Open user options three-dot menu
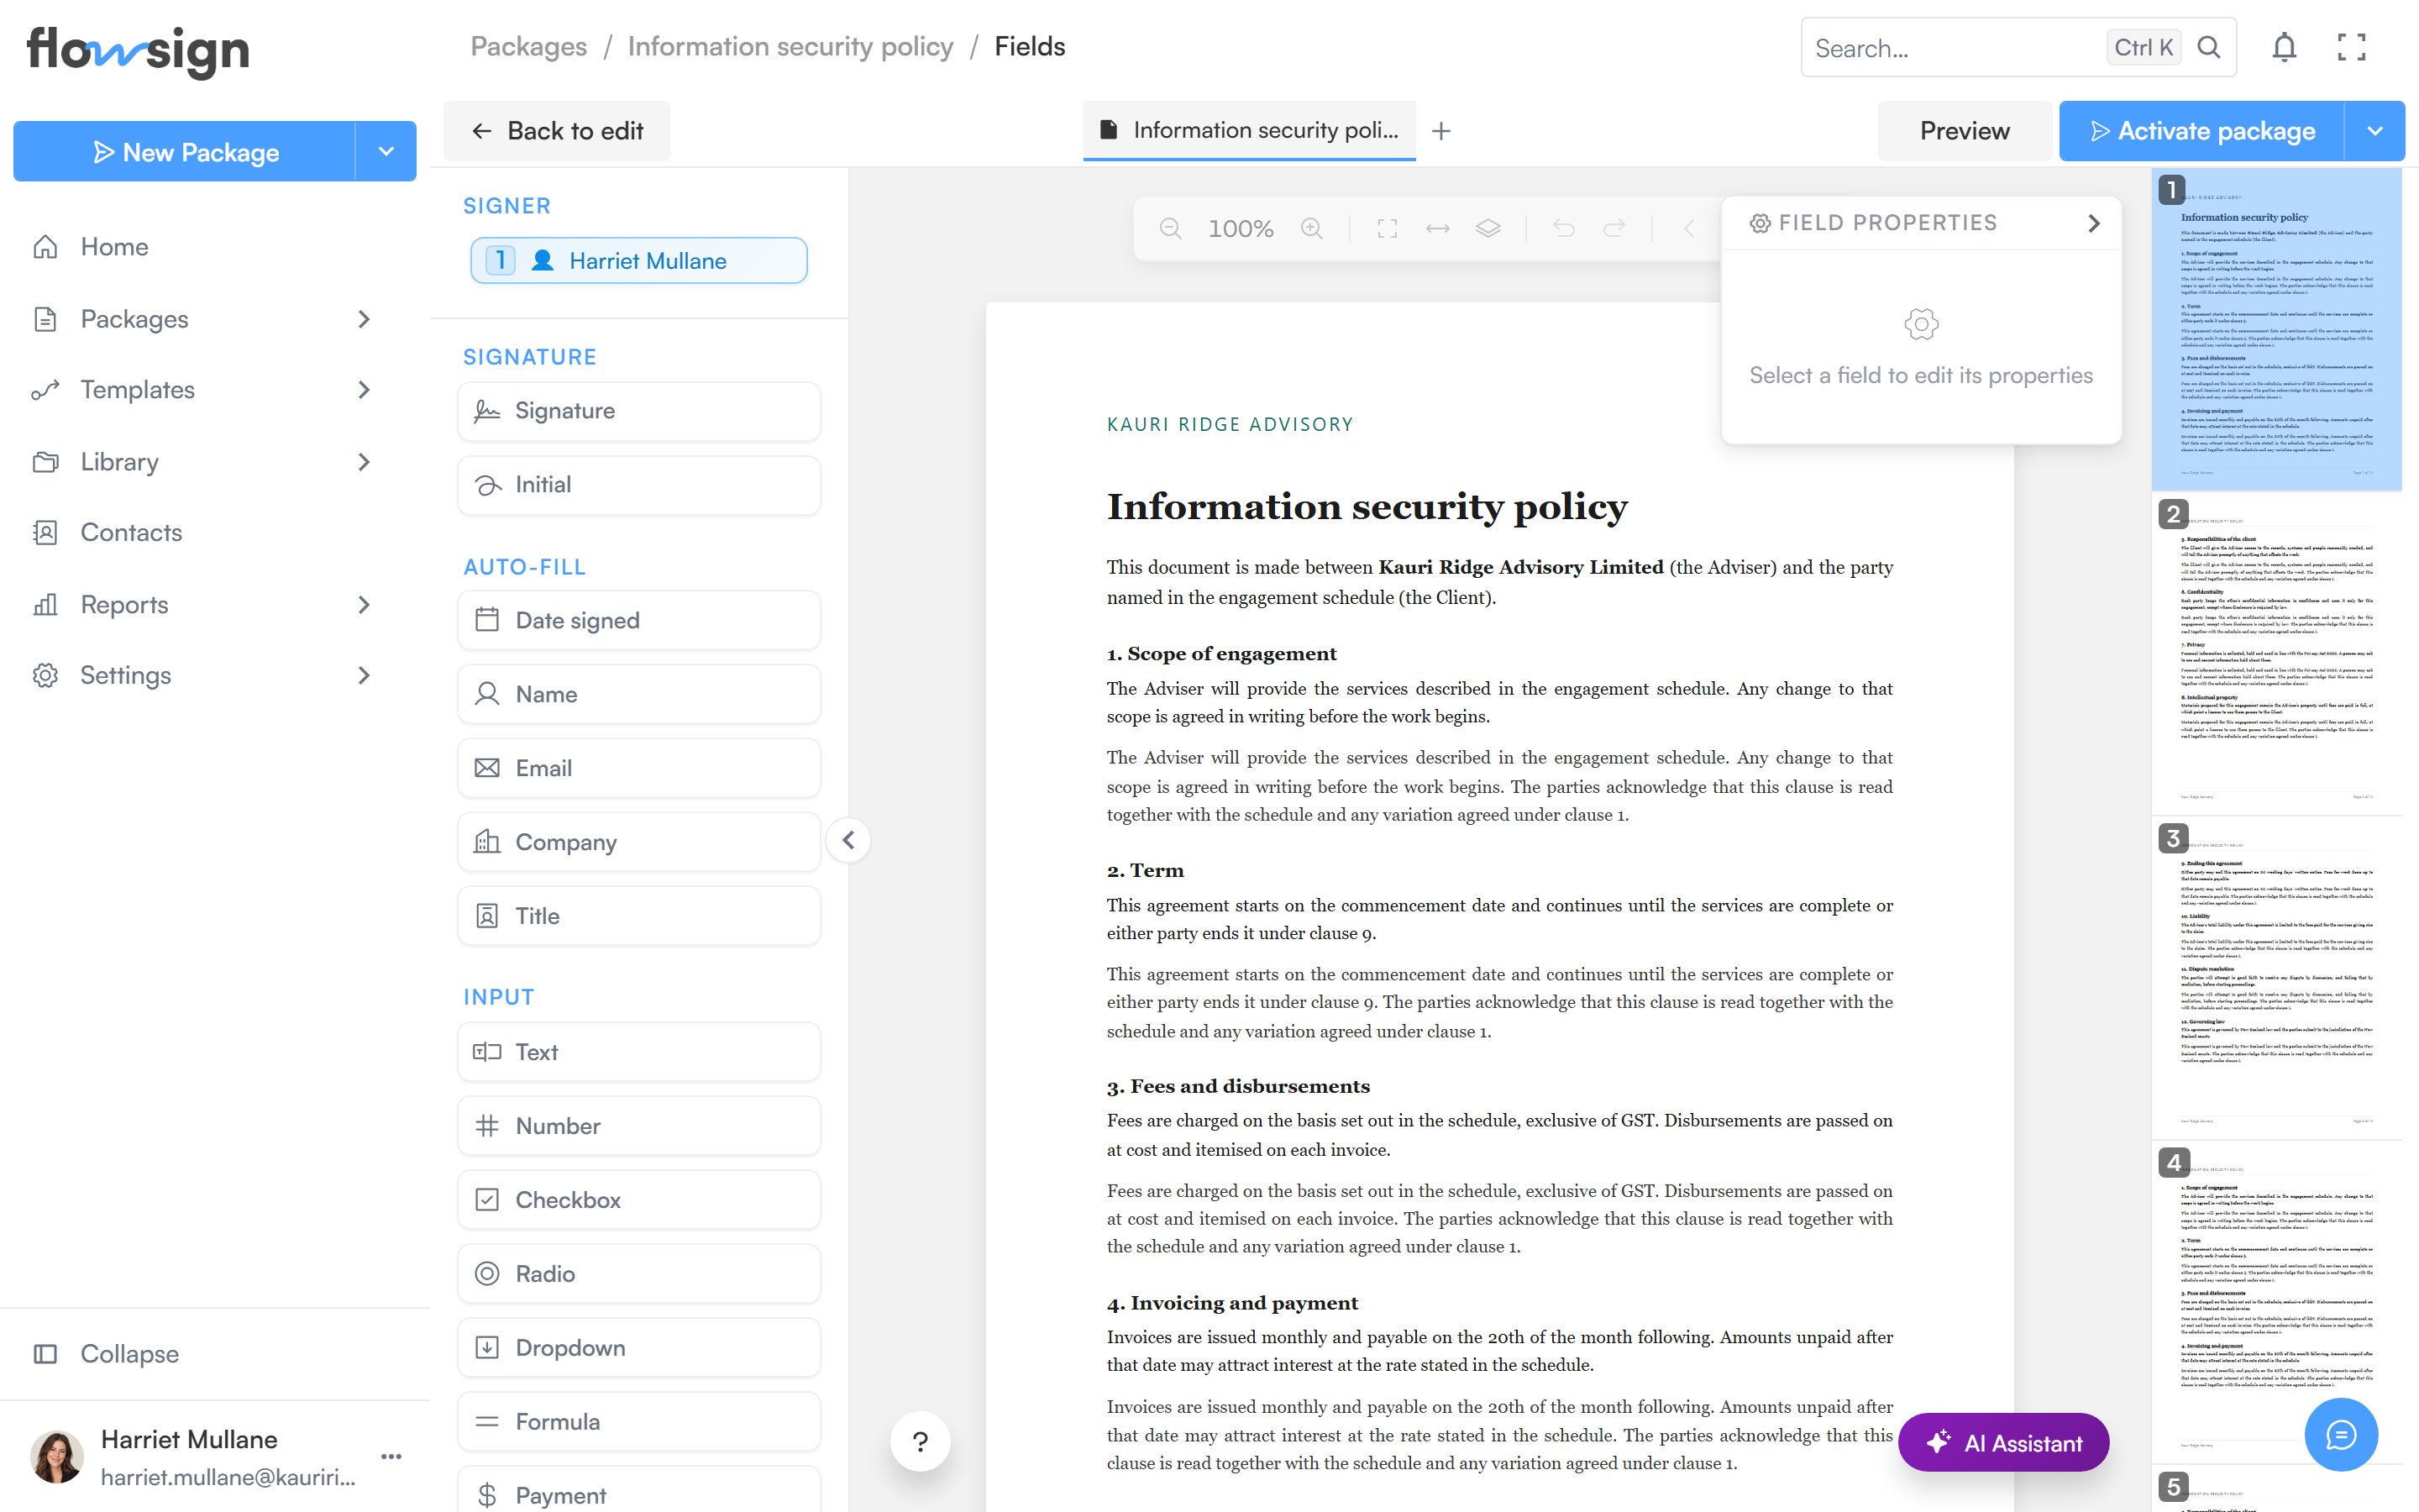Screen dimensions: 2419x1512 point(392,1456)
